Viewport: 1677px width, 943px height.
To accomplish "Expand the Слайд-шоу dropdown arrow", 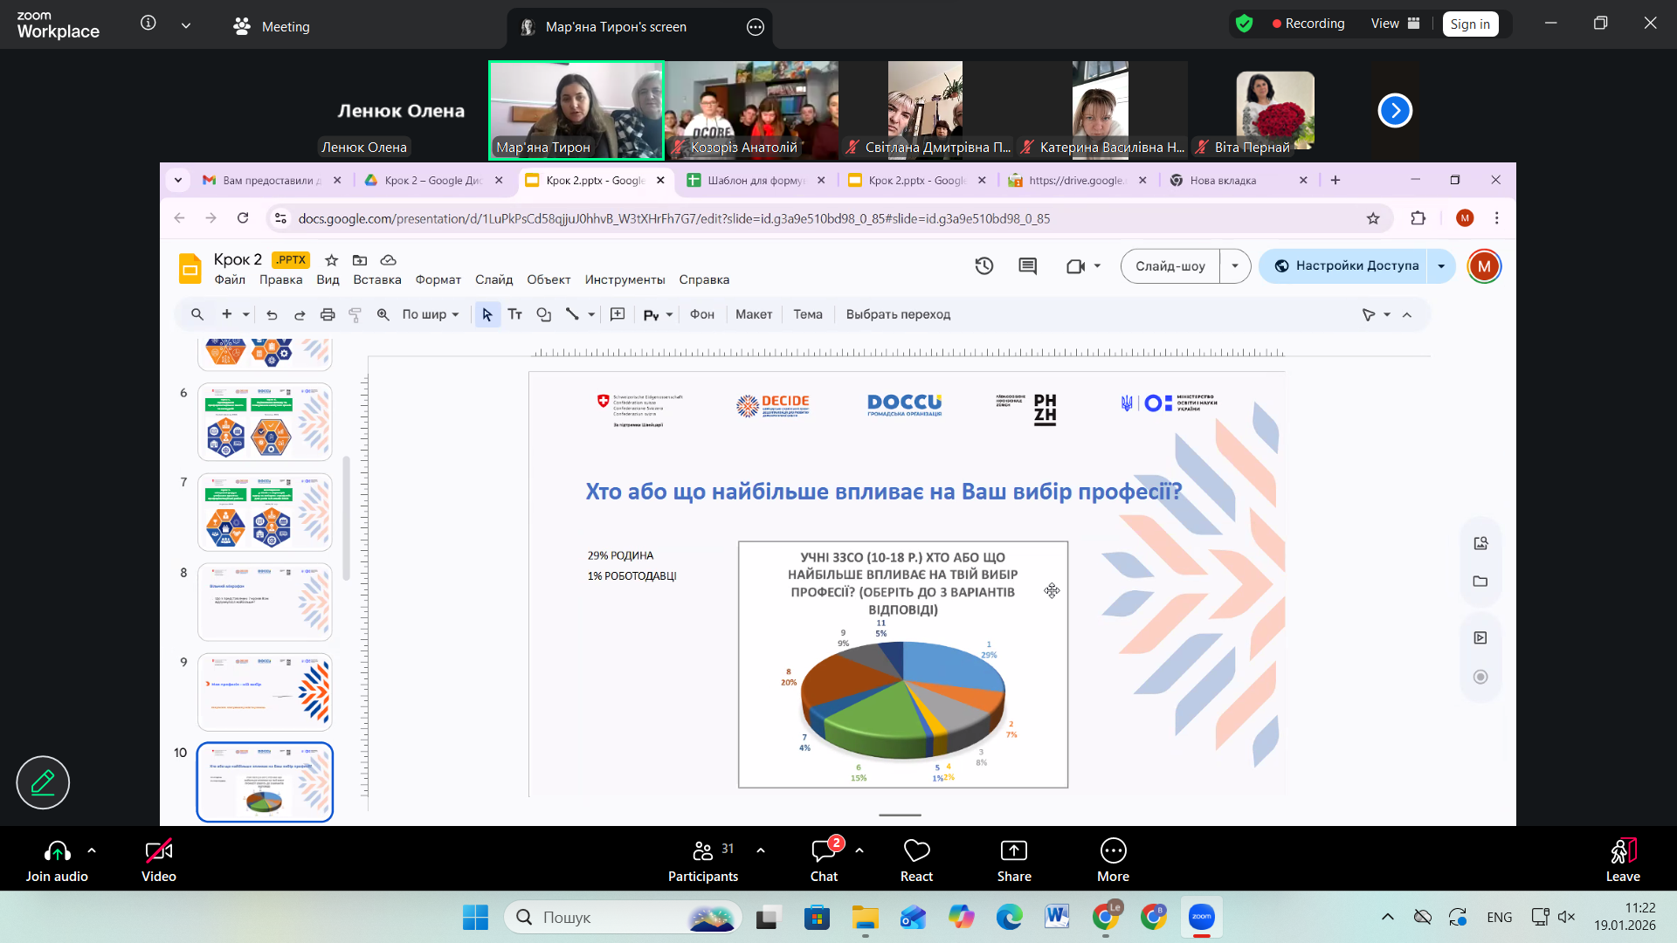I will (x=1235, y=266).
